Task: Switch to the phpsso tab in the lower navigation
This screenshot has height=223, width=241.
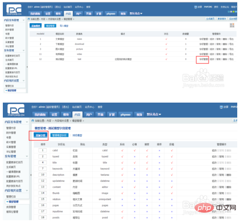Action: pyautogui.click(x=125, y=115)
